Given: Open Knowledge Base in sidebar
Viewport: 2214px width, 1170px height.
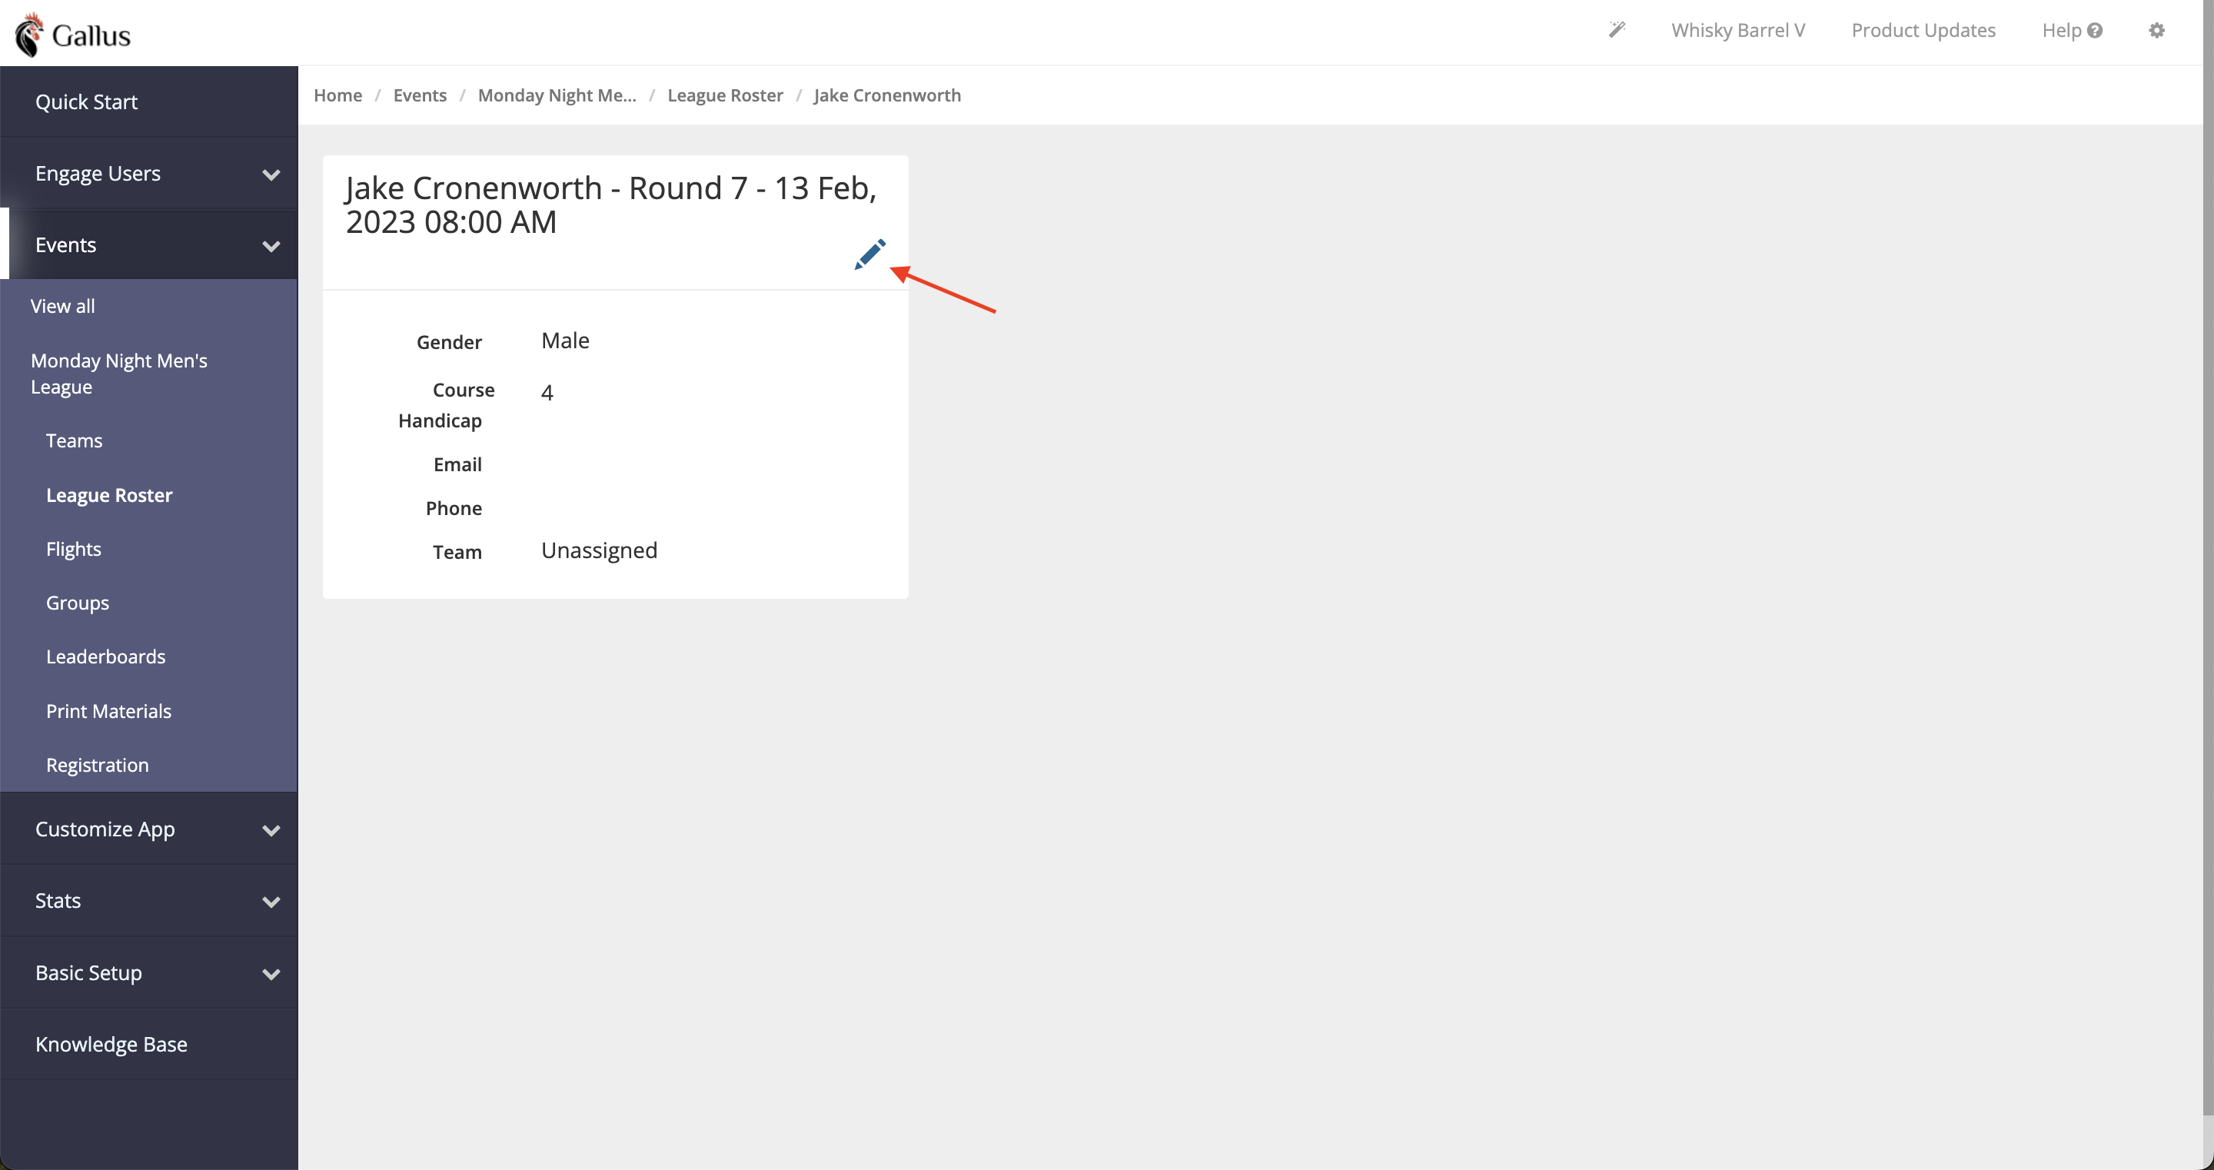Looking at the screenshot, I should 148,1044.
